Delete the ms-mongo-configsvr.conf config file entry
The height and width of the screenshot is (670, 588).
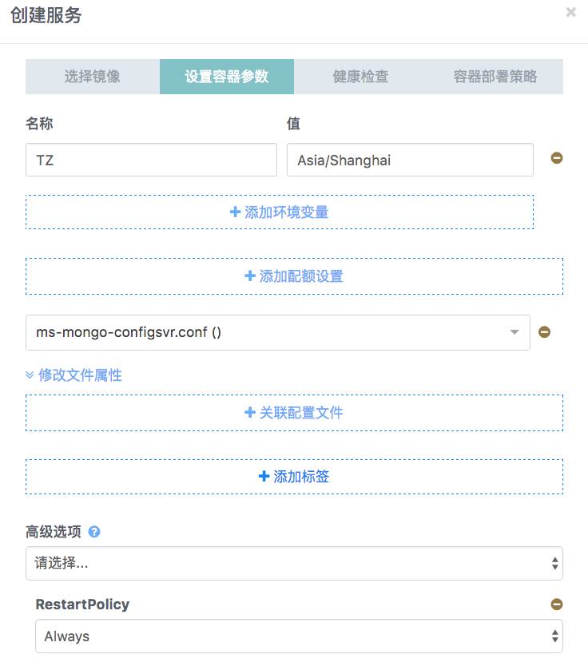pos(544,332)
